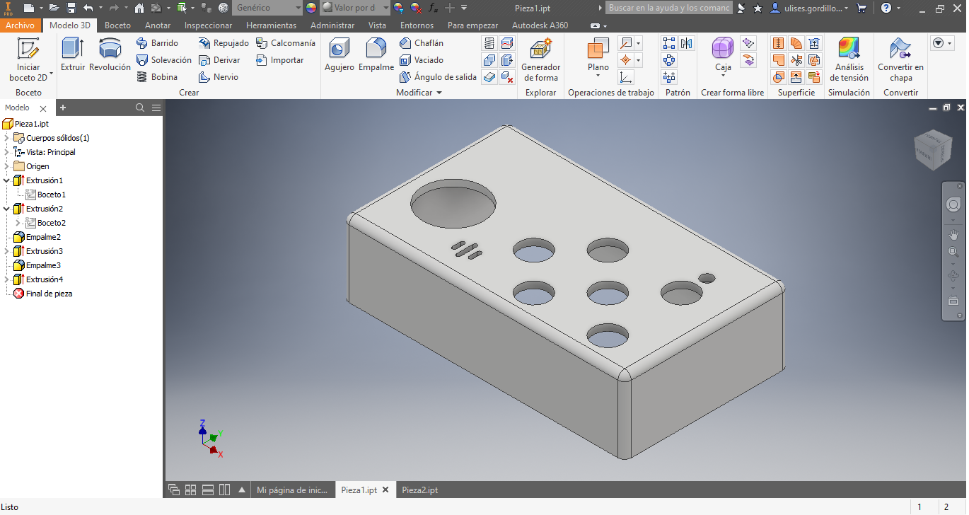
Task: Activate the Agujero hole tool
Action: coord(340,55)
